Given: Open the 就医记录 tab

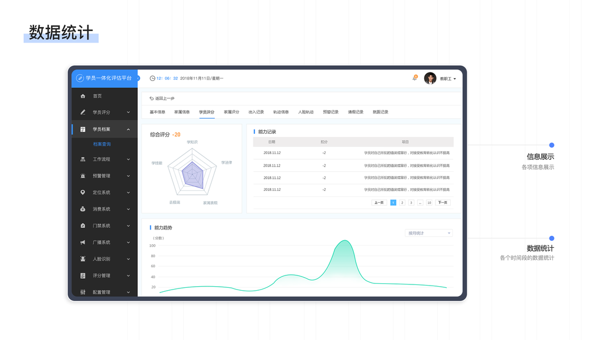Looking at the screenshot, I should [380, 112].
